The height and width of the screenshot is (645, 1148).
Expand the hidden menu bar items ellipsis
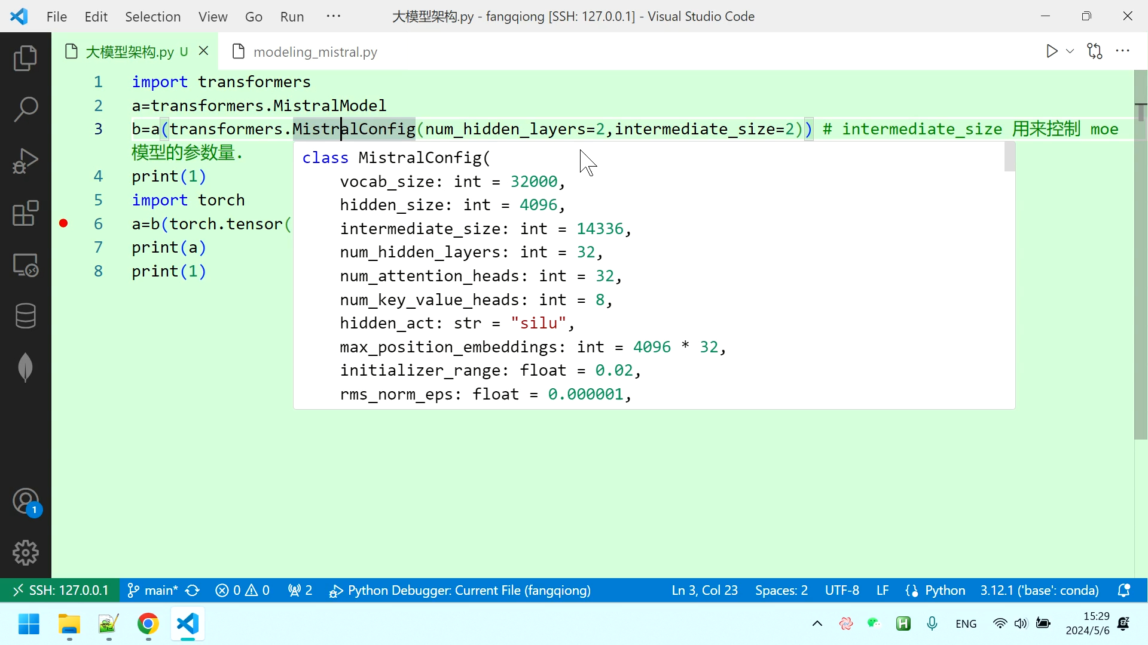tap(334, 16)
